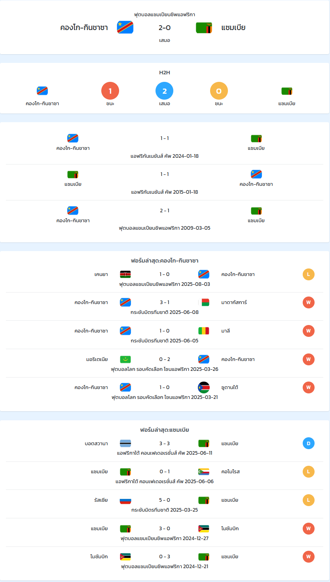Viewport: 330px width, 582px height.
Task: Select the red H2H circle showing 1 win
Action: 110,91
